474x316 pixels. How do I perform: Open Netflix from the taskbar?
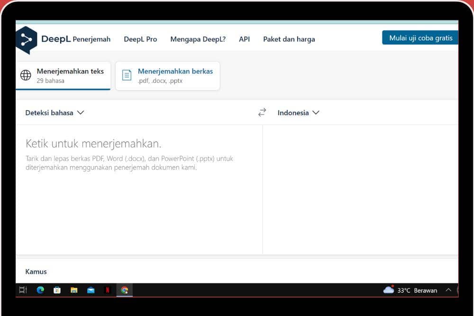point(108,290)
